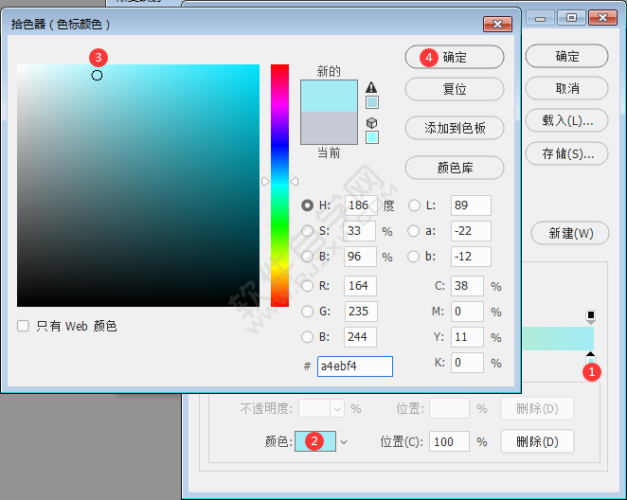This screenshot has width=627, height=500.
Task: Select the color stop below the gradient bar
Action: point(591,356)
